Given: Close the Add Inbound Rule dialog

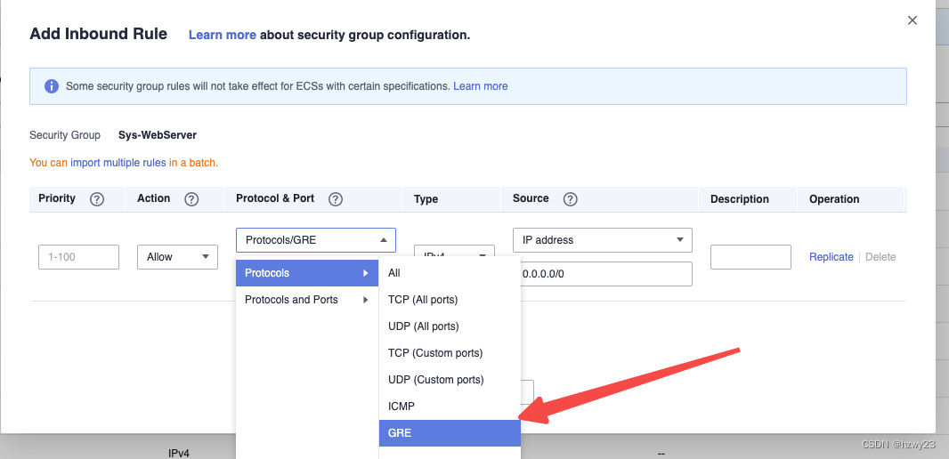Looking at the screenshot, I should pos(912,20).
